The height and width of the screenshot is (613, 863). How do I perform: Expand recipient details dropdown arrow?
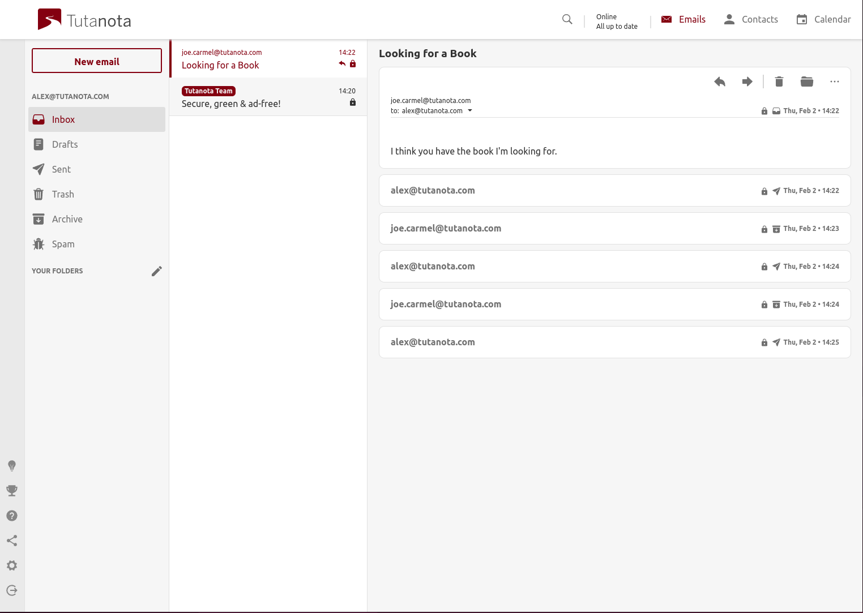click(x=470, y=111)
